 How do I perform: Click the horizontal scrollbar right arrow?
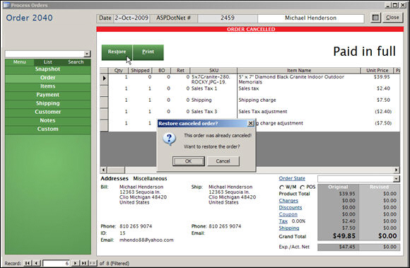[397, 170]
